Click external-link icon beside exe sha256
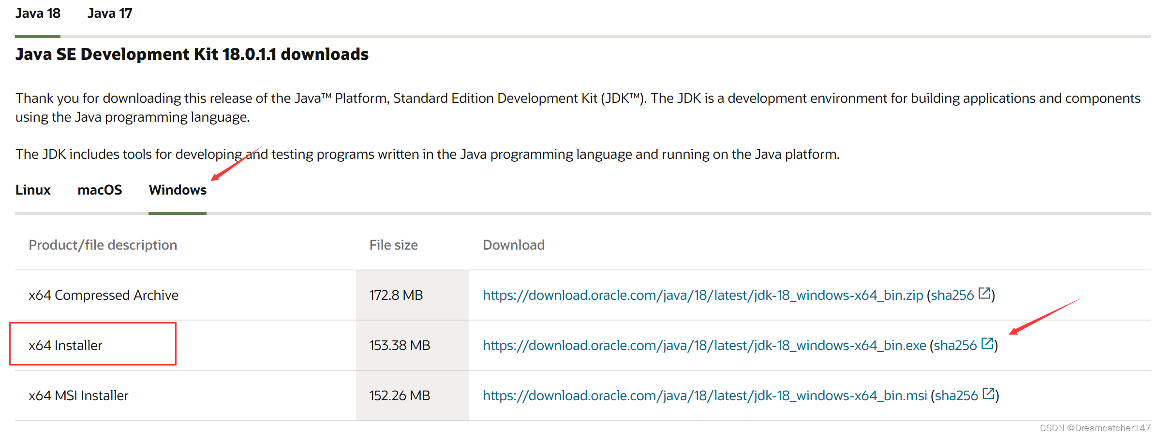This screenshot has width=1158, height=436. [x=987, y=343]
